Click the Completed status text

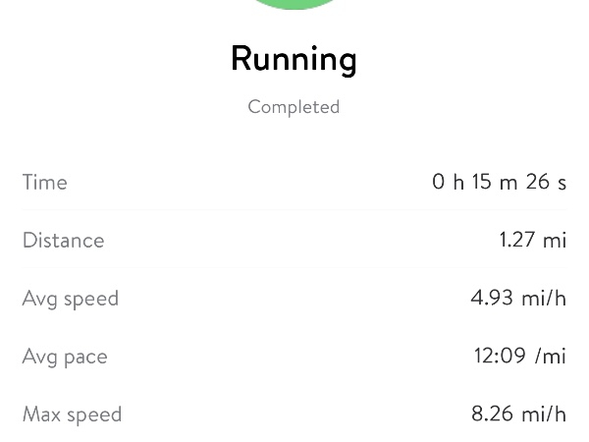[294, 107]
